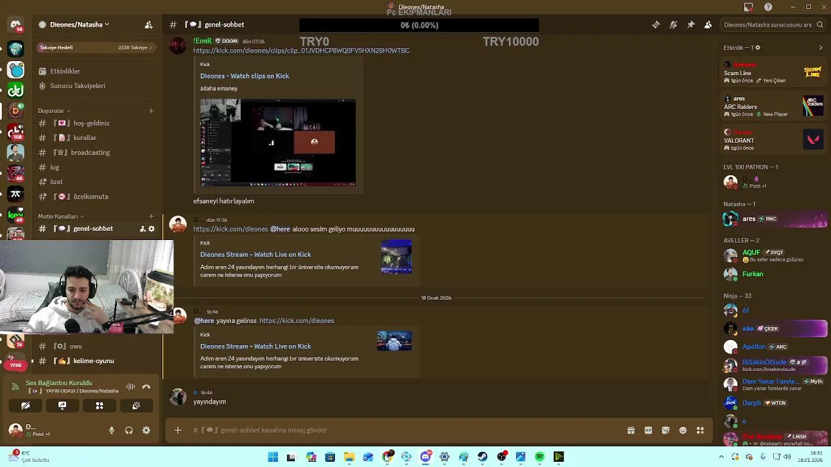Select member Furkan in member list
Screen dimensions: 831x467
click(x=774, y=274)
